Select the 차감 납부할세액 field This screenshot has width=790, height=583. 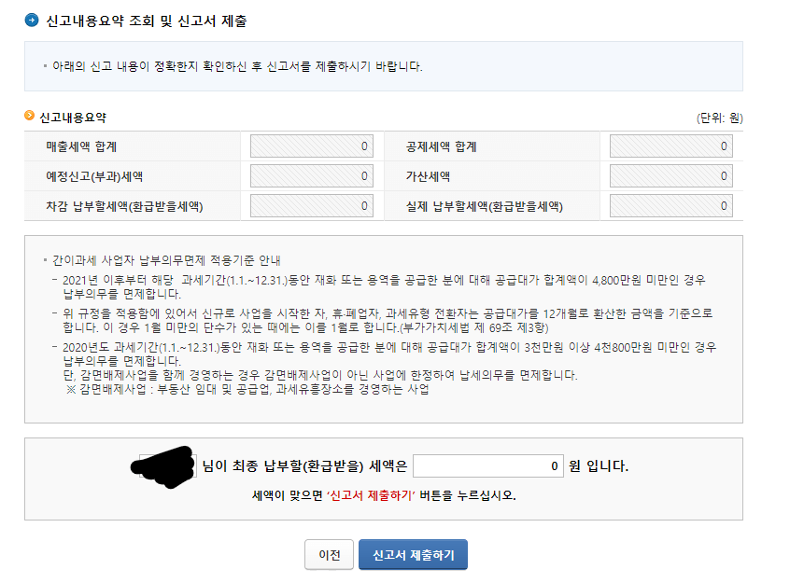coord(311,204)
